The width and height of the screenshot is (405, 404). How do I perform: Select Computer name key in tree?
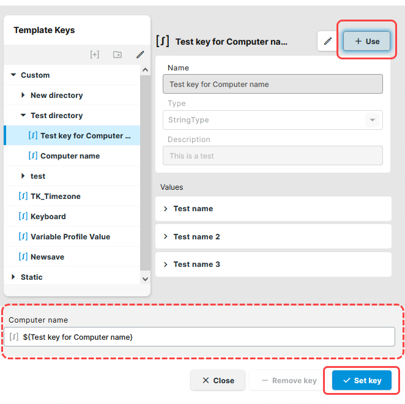pos(70,156)
